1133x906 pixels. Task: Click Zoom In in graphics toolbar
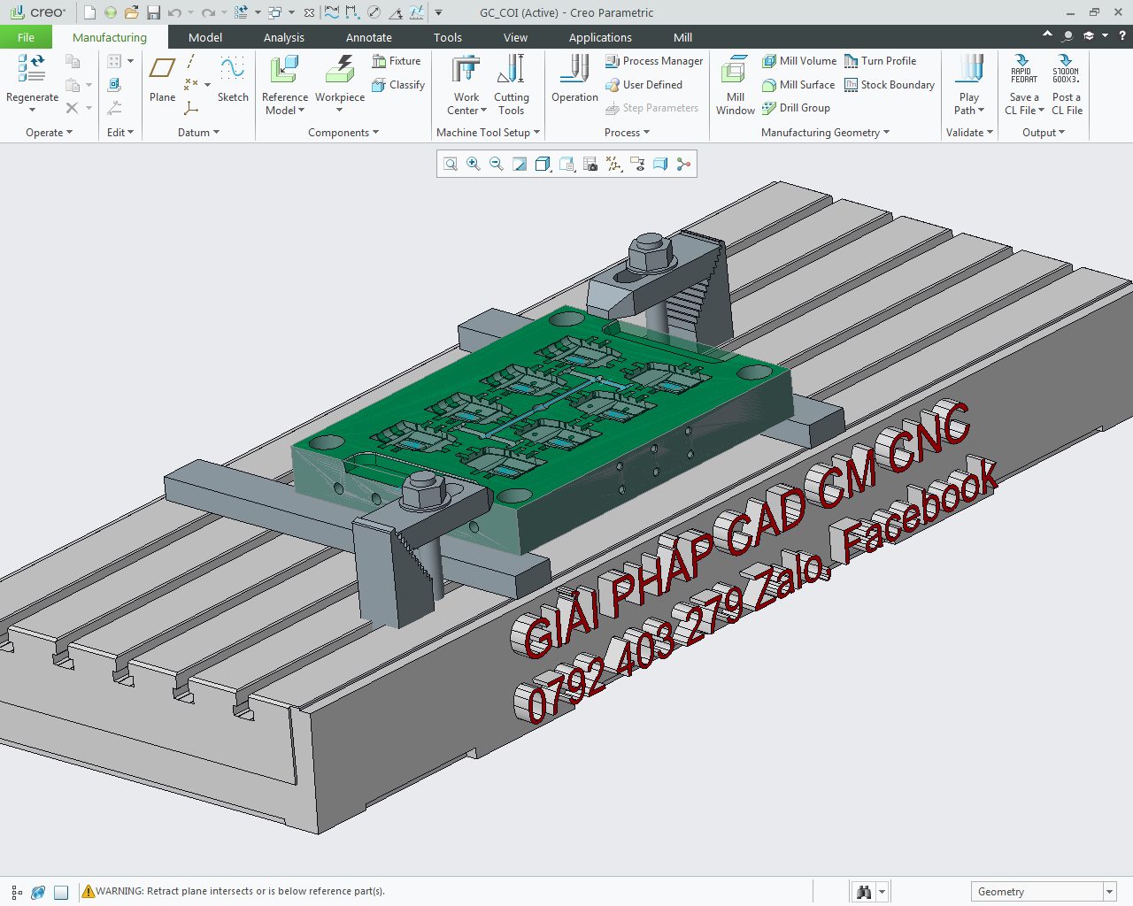474,164
